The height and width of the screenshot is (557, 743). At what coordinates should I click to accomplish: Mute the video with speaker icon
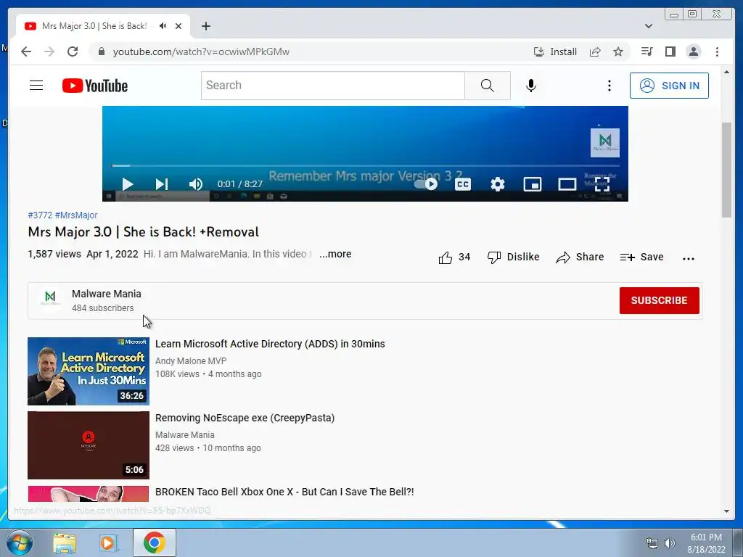(x=196, y=183)
